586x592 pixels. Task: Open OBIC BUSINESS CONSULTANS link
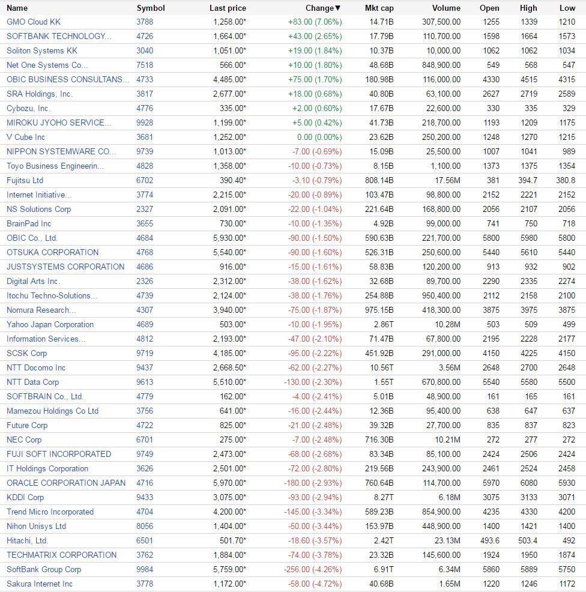[68, 79]
